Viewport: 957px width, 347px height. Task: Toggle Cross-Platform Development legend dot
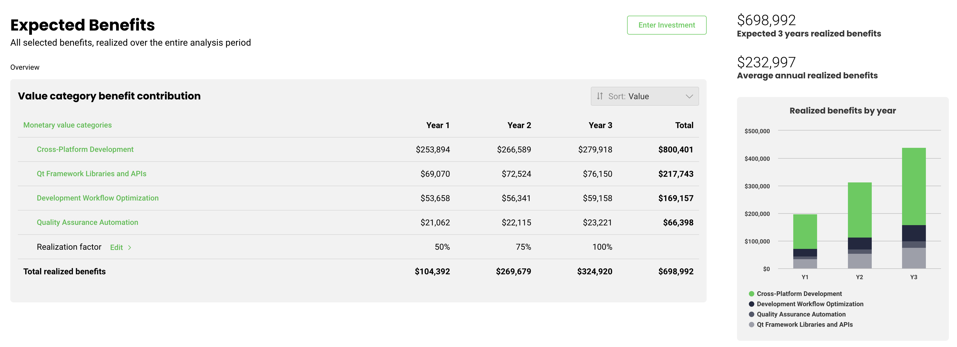[752, 293]
